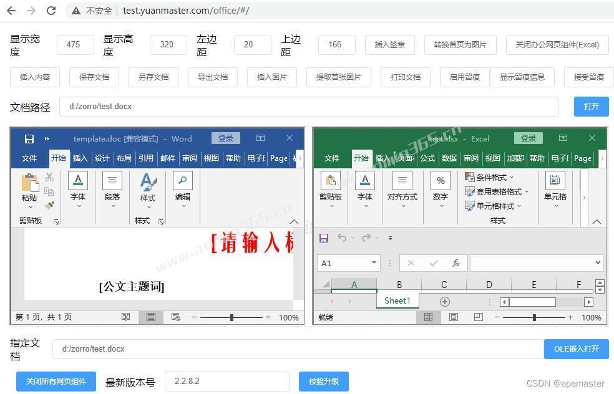
Task: Expand the Excel formula bar chevron
Action: (x=598, y=262)
